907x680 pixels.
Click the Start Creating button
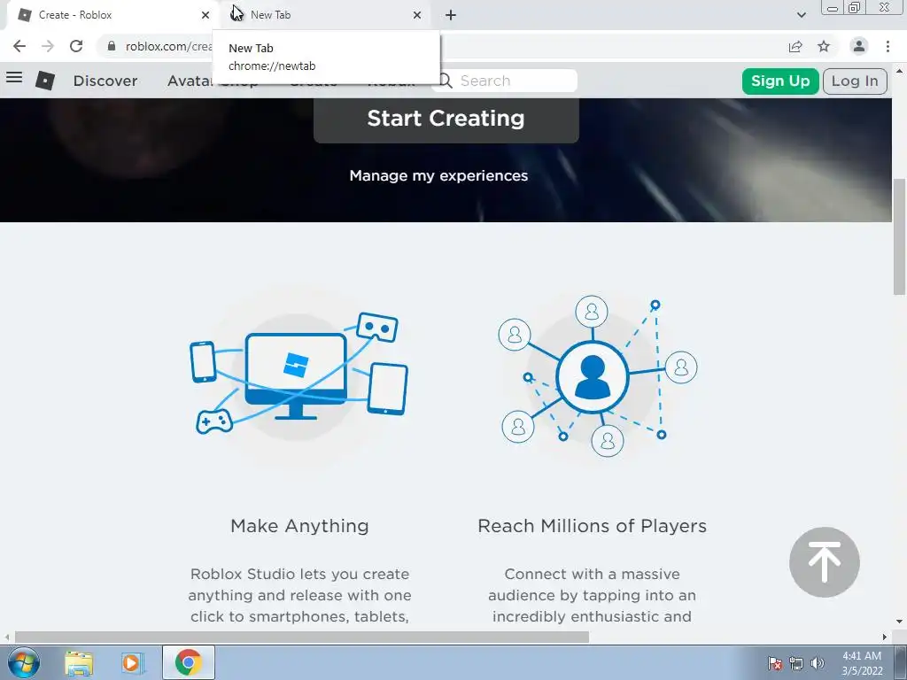tap(446, 120)
